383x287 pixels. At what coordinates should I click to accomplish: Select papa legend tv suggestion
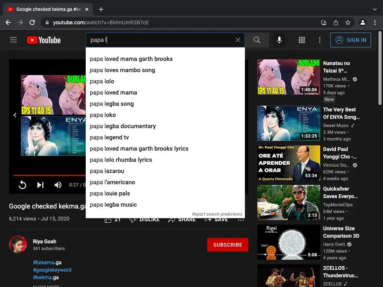[x=165, y=138]
